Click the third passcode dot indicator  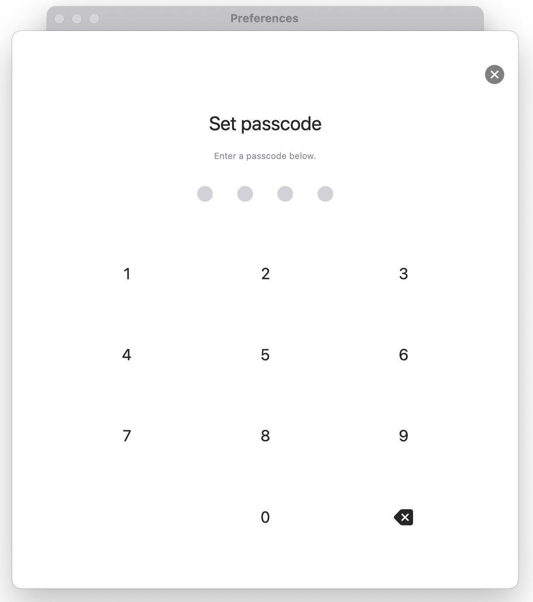click(285, 194)
